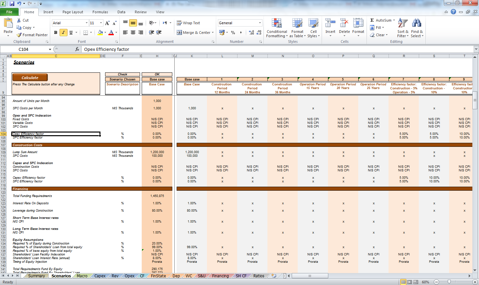This screenshot has width=479, height=285.
Task: Switch to Data ribbon tab
Action: [121, 12]
